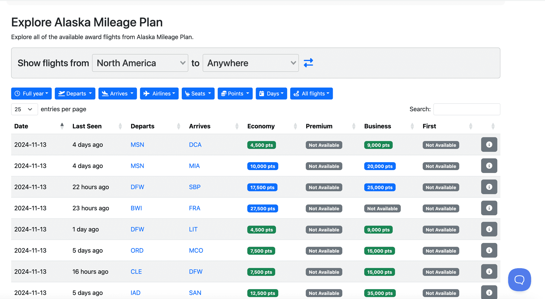545x299 pixels.
Task: Sort table by Last Seen column
Action: point(120,126)
